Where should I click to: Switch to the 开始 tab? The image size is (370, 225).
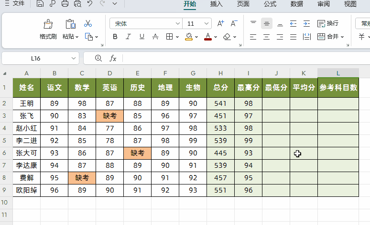[190, 4]
